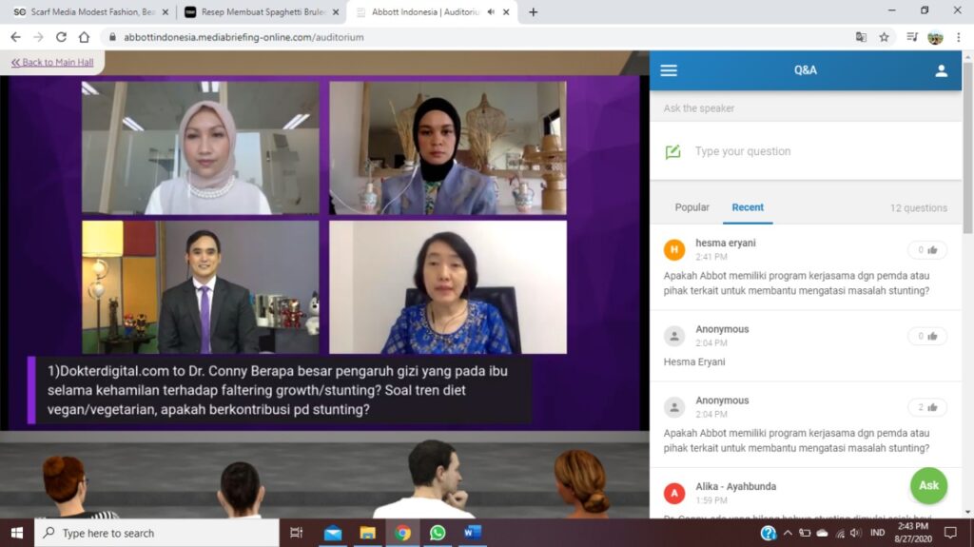This screenshot has height=547, width=974.
Task: Like the Anonymous 'Hesma Eryani' post
Action: coord(926,336)
